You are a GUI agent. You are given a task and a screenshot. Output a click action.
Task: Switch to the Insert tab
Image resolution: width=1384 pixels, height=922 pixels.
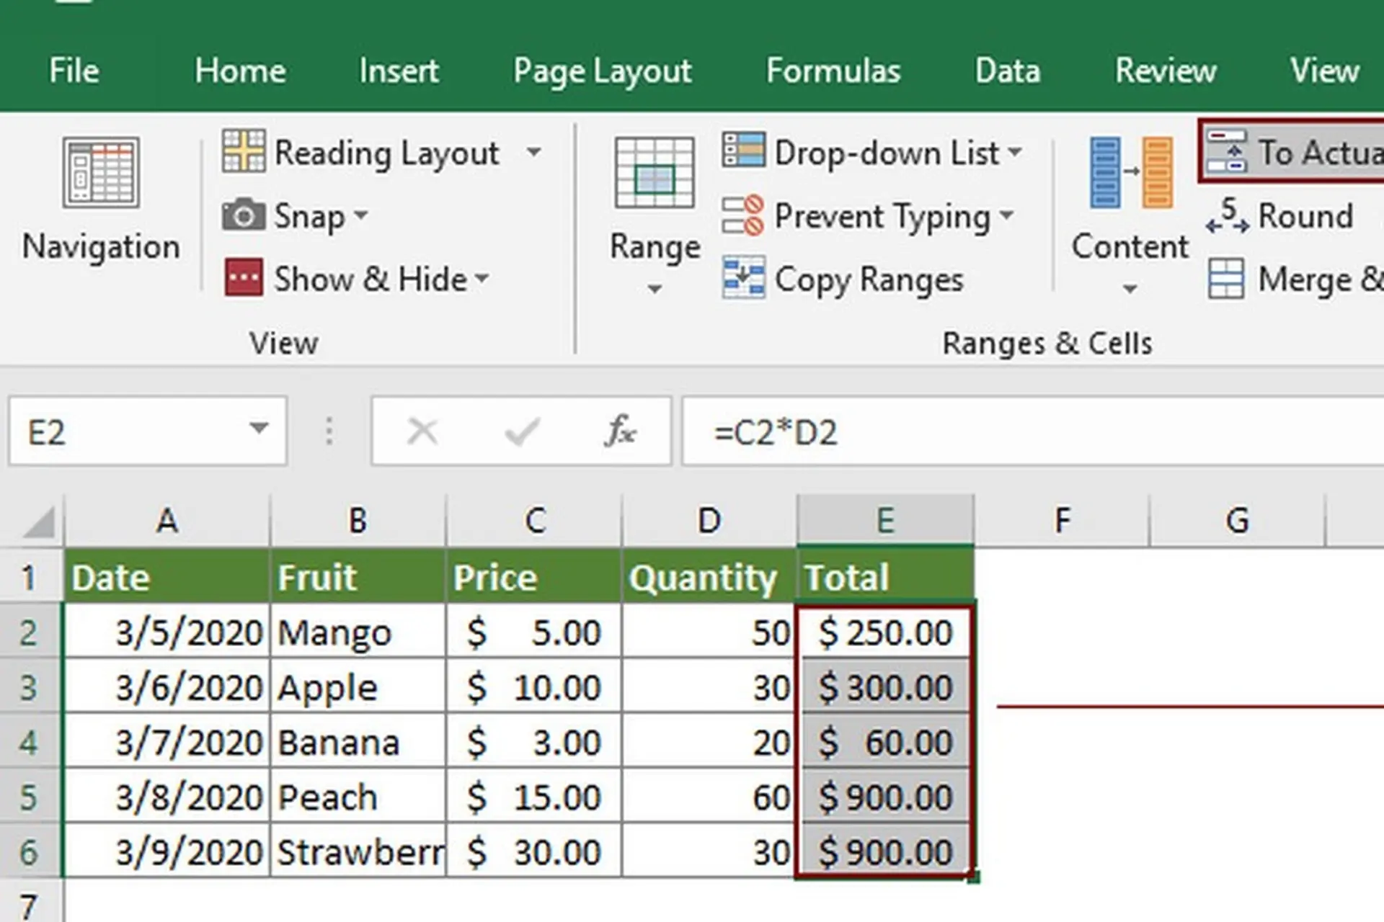point(399,71)
